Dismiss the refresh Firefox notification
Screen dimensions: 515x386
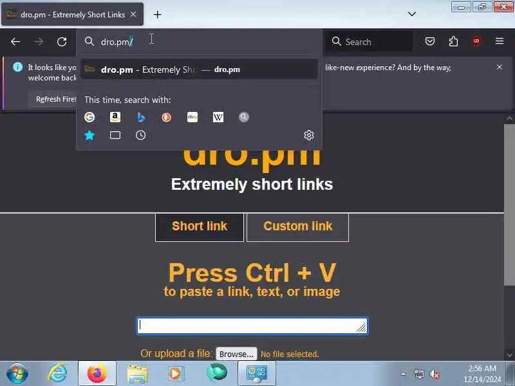[500, 67]
